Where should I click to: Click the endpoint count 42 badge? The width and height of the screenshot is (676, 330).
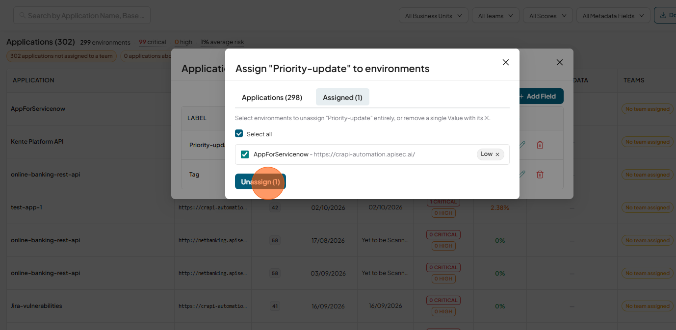[275, 208]
